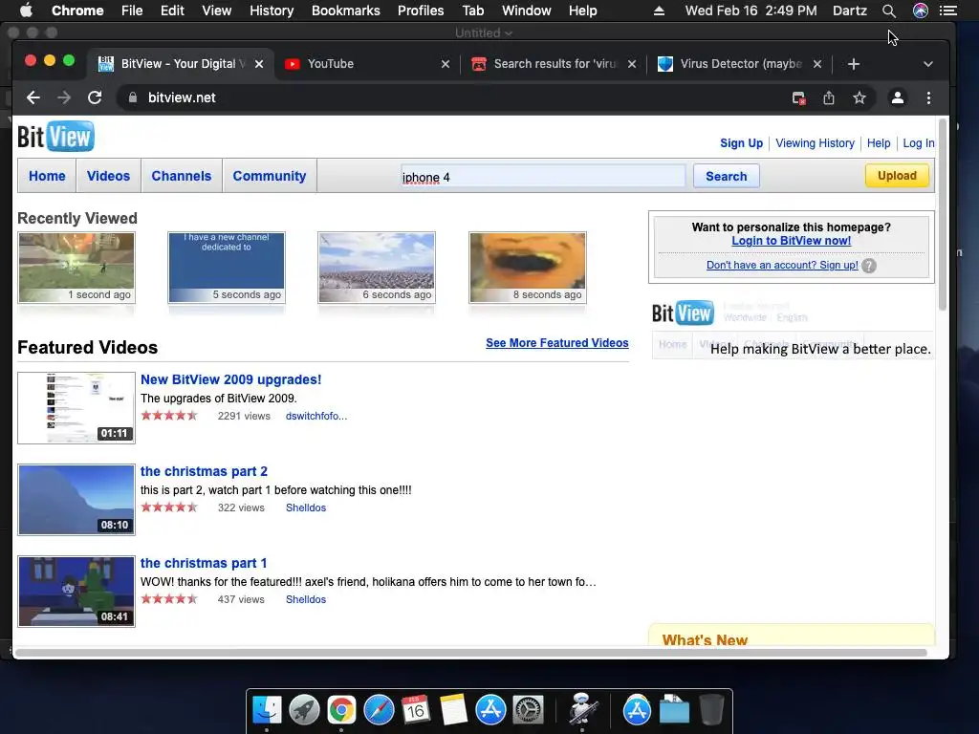Open a new tab with plus icon

pyautogui.click(x=854, y=64)
